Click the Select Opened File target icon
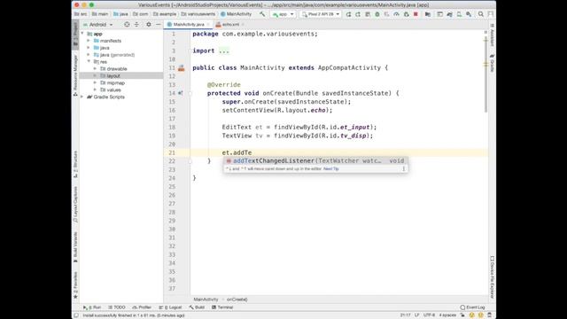This screenshot has width=567, height=319. coord(127,24)
